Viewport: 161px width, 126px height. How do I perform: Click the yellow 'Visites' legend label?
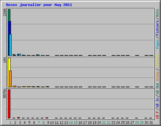(x=158, y=61)
